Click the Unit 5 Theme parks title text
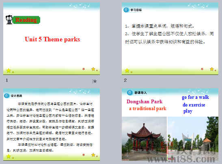This screenshot has height=164, width=222. click(52, 39)
